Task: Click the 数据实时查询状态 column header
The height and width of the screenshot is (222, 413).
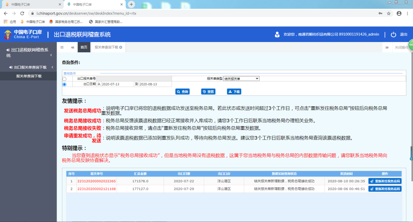Action: pos(284,174)
